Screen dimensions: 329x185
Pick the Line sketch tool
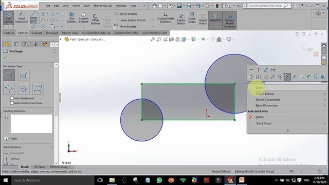[x=33, y=14]
